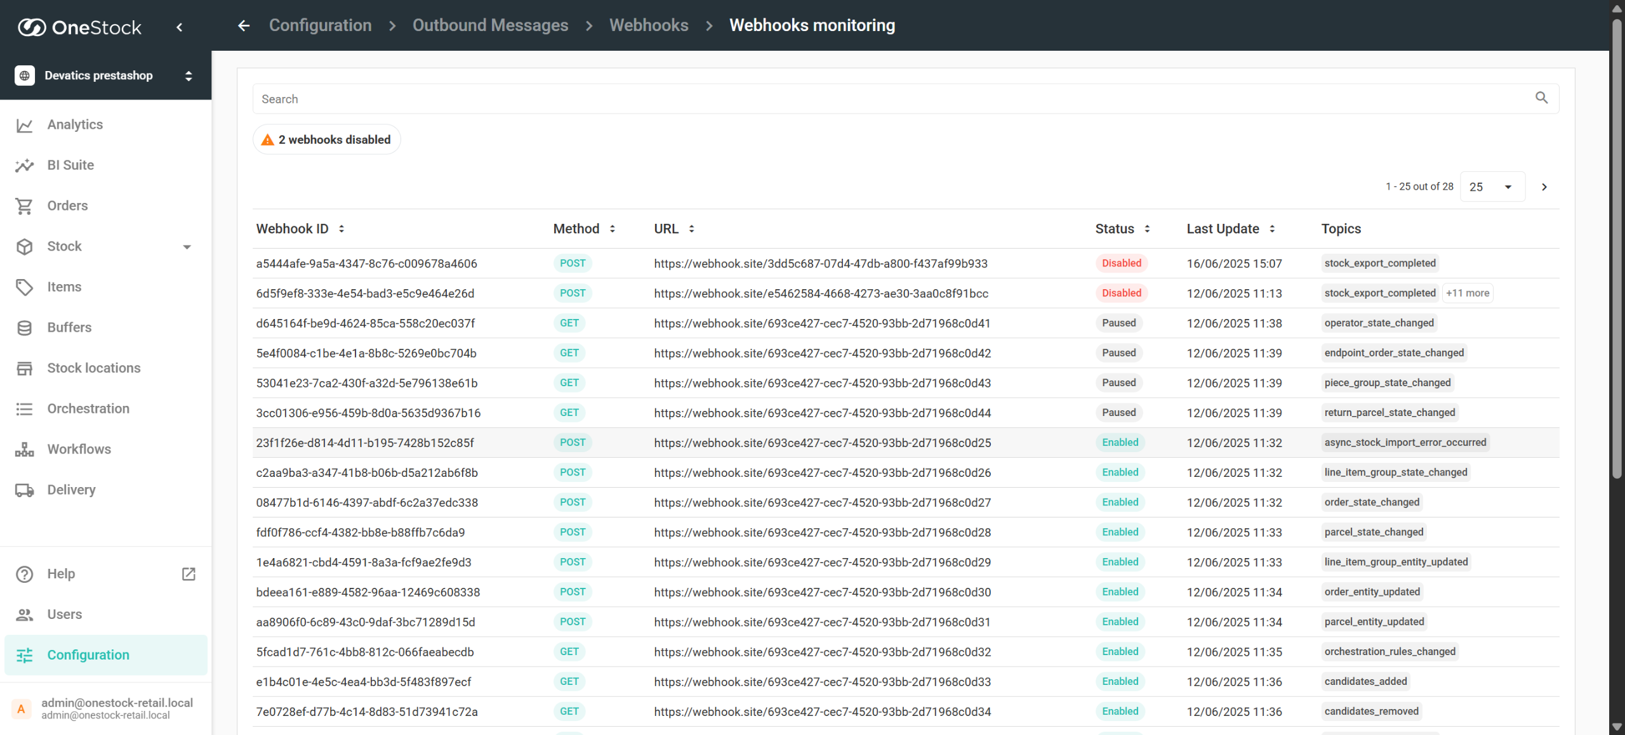Image resolution: width=1625 pixels, height=735 pixels.
Task: Open the Stock locations store icon
Action: click(x=25, y=368)
